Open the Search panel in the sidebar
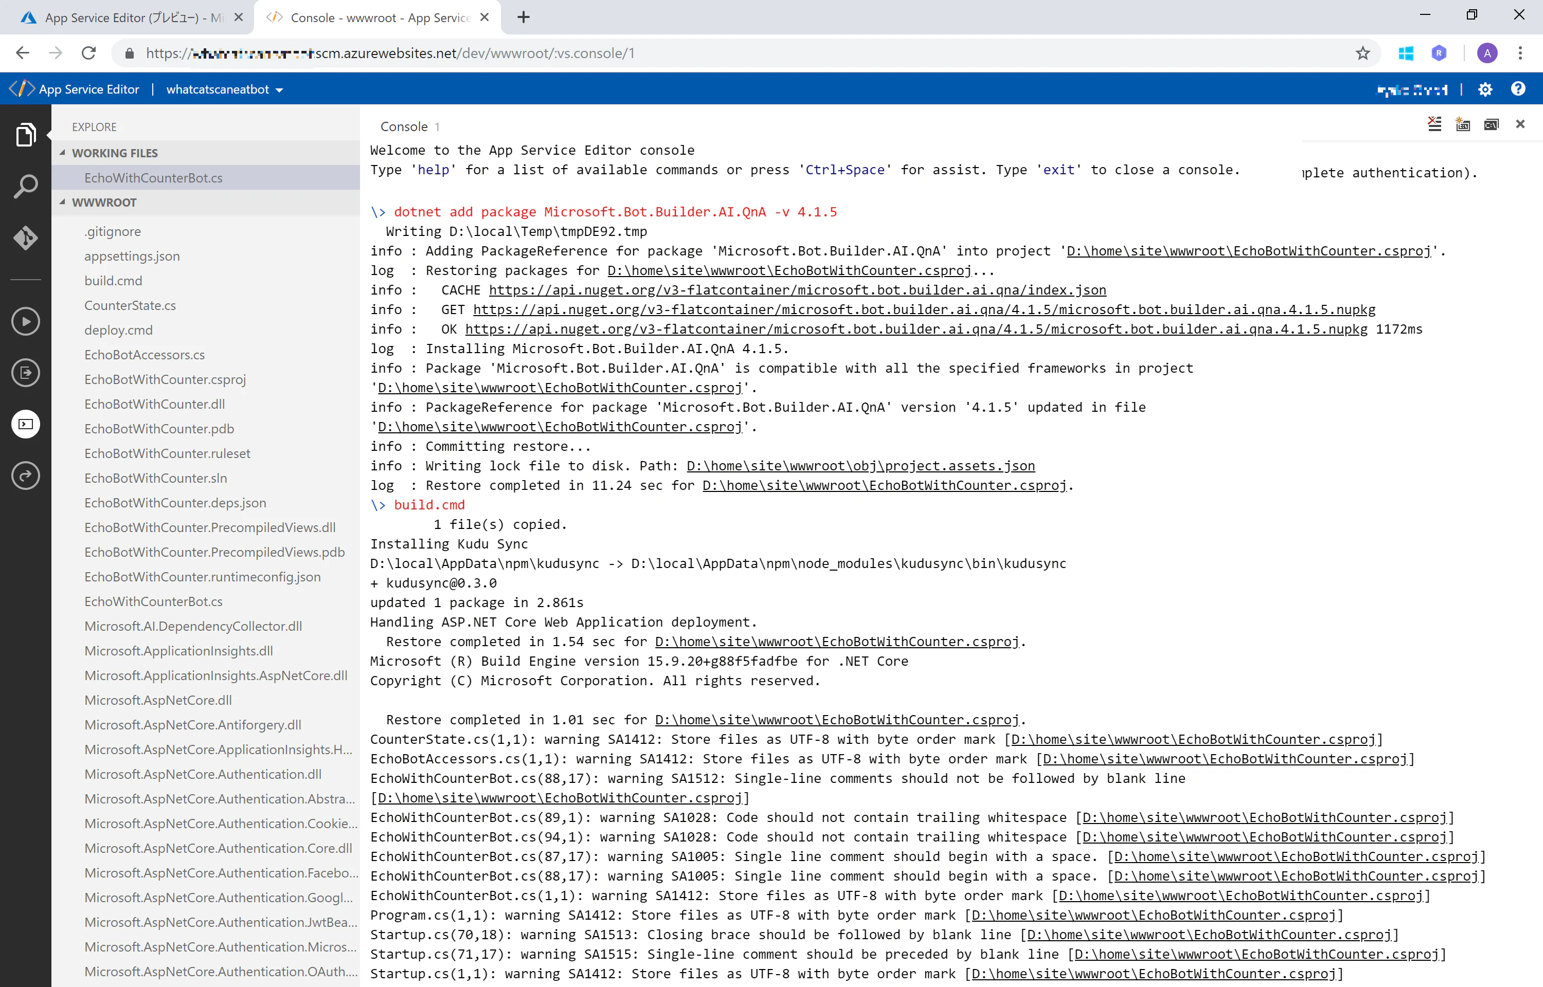This screenshot has height=987, width=1543. (26, 187)
